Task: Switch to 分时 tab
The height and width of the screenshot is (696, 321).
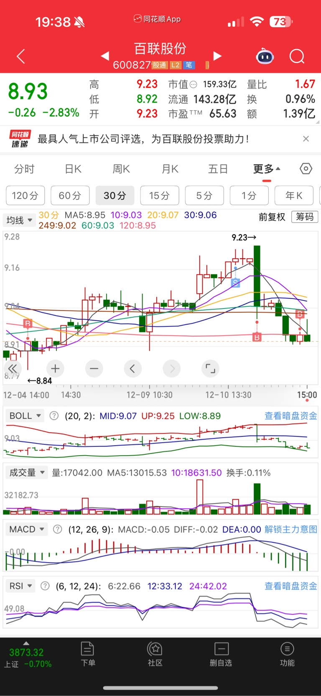Action: click(x=24, y=169)
